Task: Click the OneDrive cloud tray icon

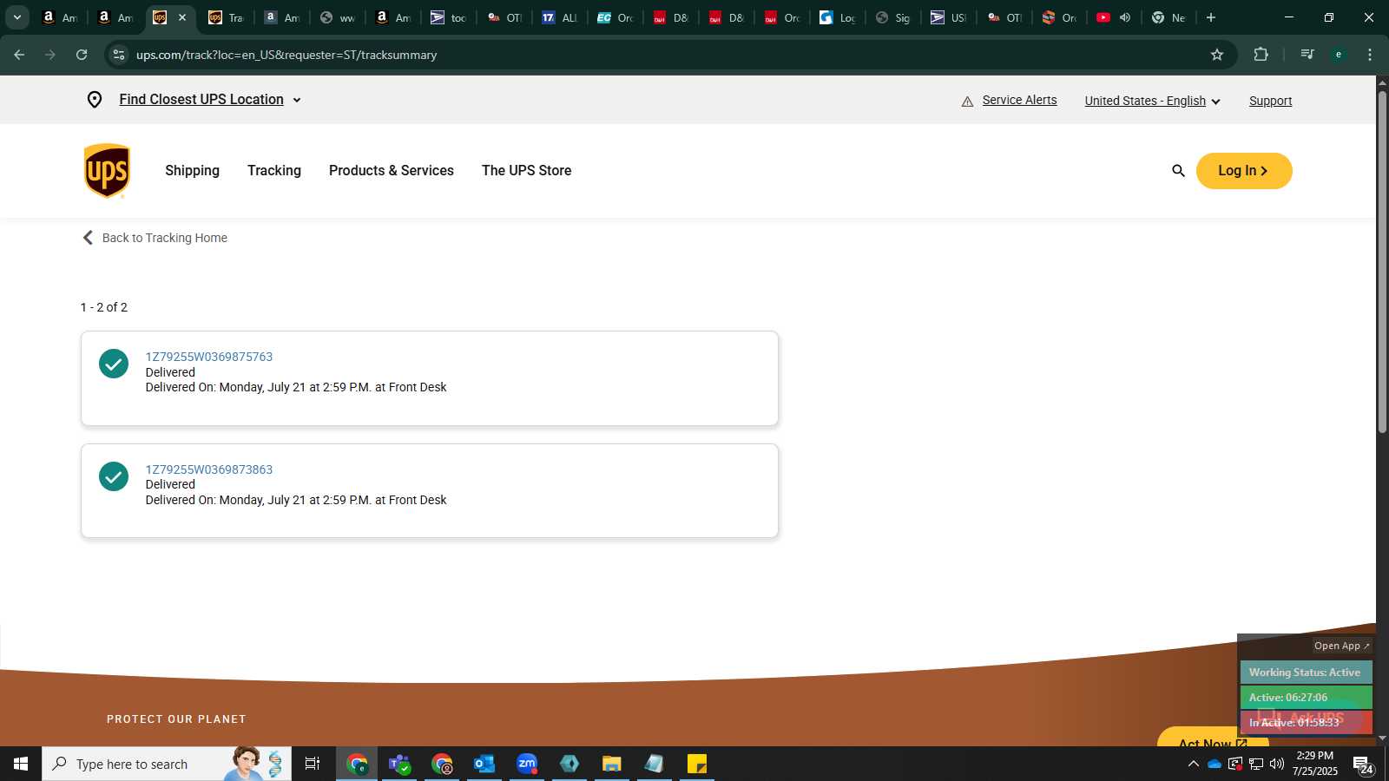Action: [x=1215, y=765]
